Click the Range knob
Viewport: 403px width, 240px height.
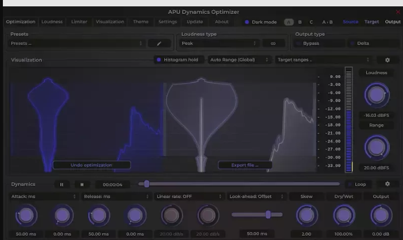pyautogui.click(x=376, y=147)
